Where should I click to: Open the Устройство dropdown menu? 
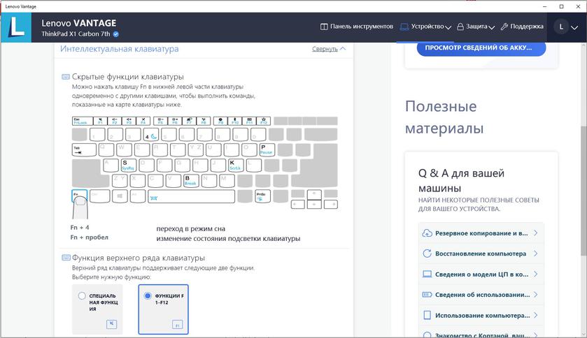point(425,27)
